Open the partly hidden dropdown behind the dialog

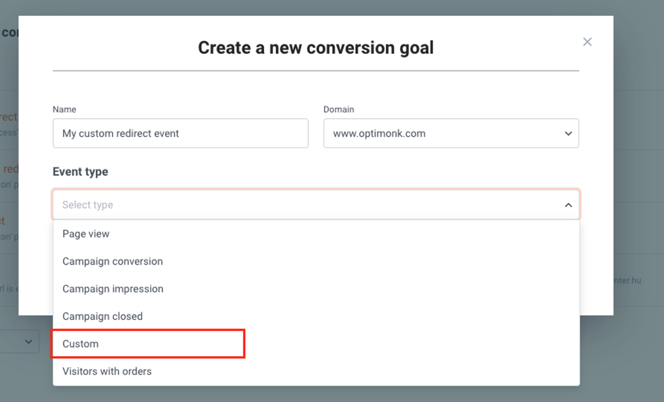(20, 342)
